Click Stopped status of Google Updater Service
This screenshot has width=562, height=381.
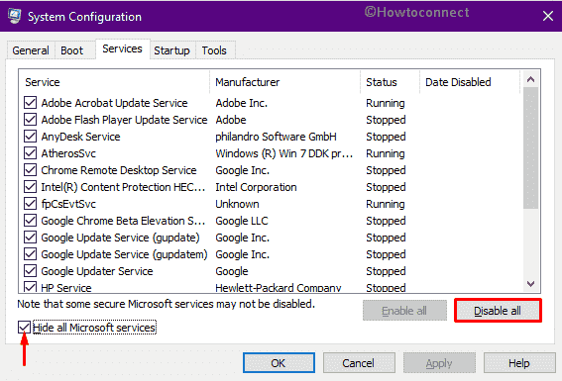[386, 271]
